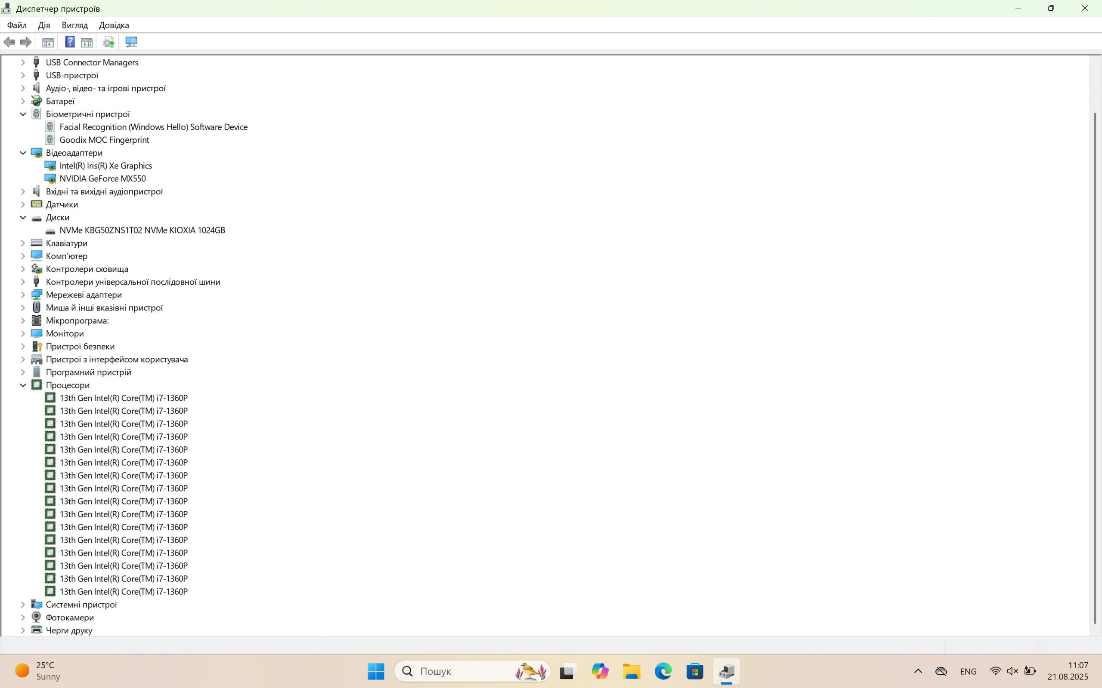Collapse the Біометричні пристрої category
Image resolution: width=1102 pixels, height=688 pixels.
pos(23,114)
